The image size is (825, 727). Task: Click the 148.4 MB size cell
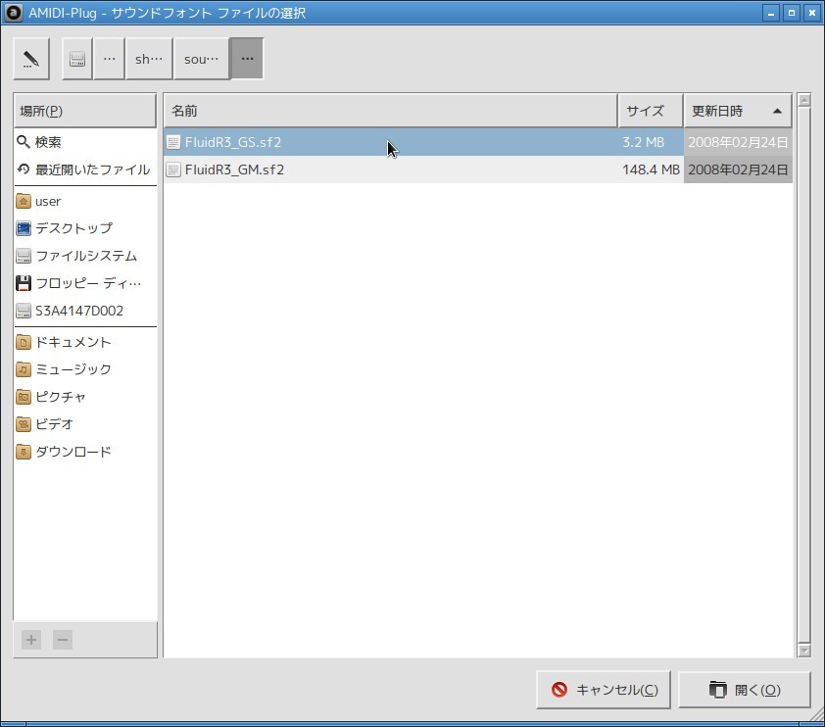[x=651, y=170]
